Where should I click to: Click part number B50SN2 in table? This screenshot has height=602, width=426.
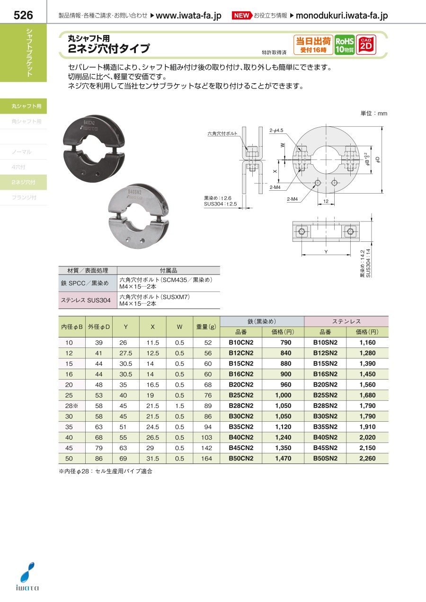(x=325, y=458)
